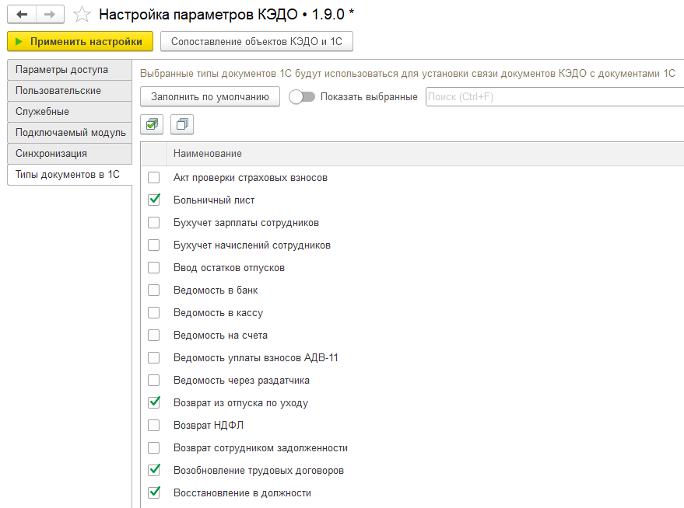
Task: Click the Наименование column header
Action: coord(208,154)
